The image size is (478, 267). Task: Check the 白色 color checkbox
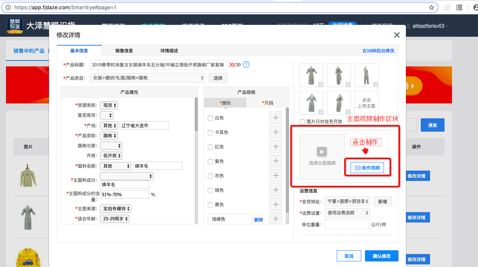(210, 118)
